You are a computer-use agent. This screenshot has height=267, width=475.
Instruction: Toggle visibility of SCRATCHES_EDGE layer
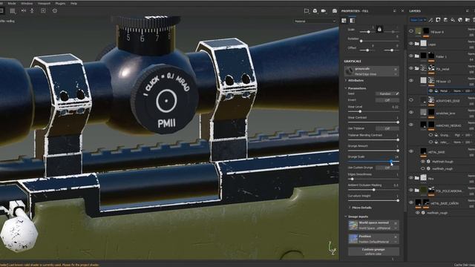pyautogui.click(x=411, y=100)
